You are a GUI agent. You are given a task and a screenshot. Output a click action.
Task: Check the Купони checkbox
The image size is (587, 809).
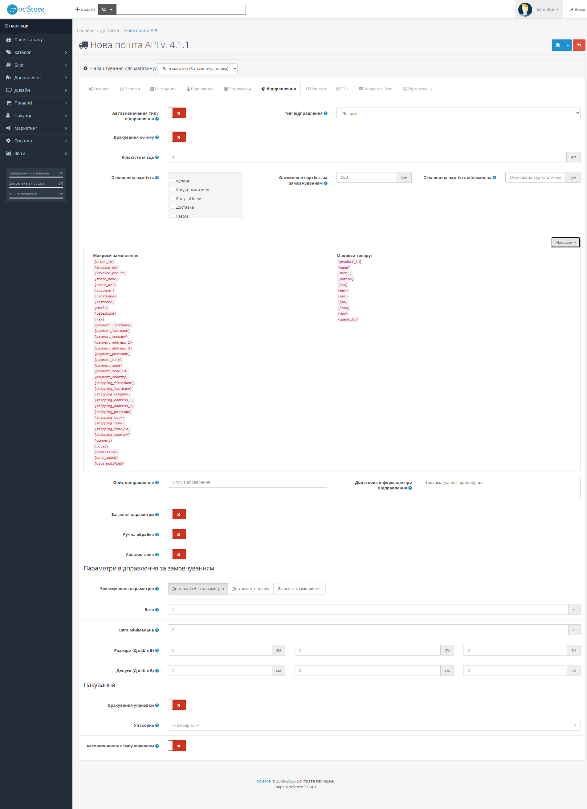(173, 181)
